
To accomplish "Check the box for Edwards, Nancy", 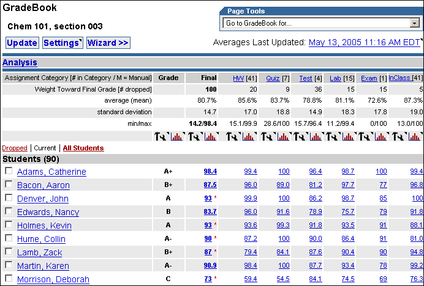I will point(9,211).
